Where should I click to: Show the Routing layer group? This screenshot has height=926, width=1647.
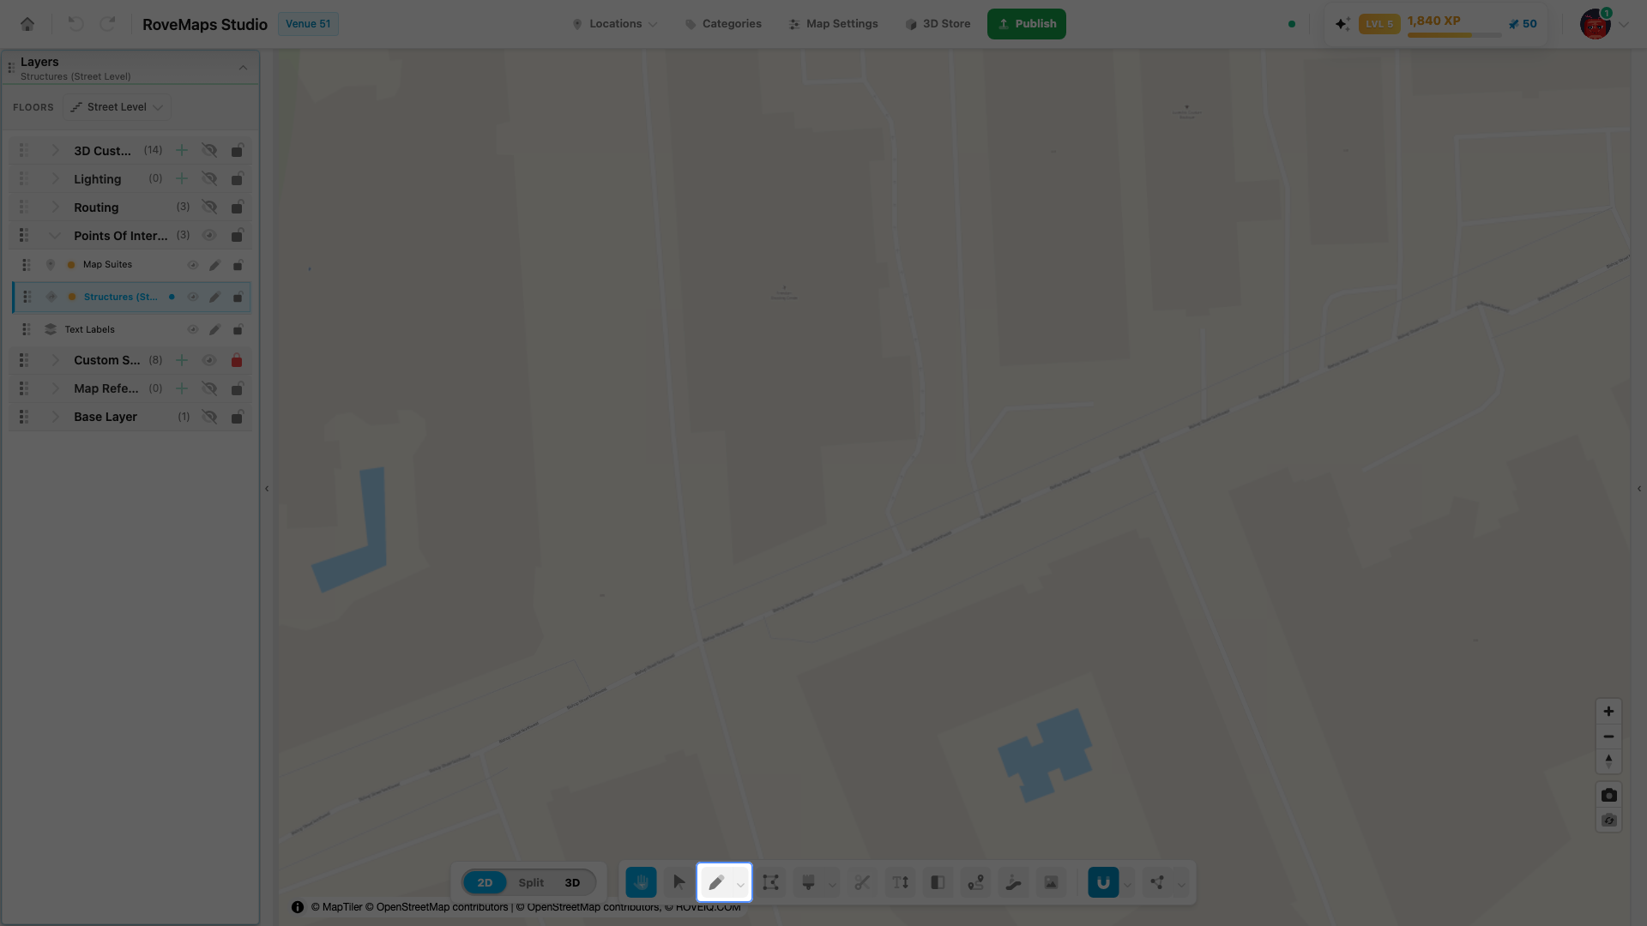click(x=209, y=207)
